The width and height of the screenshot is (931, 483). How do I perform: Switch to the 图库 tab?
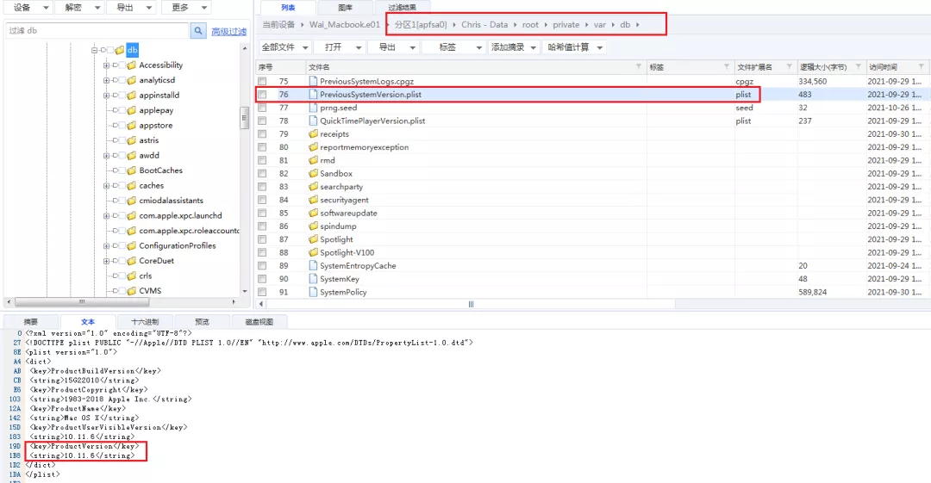point(345,7)
